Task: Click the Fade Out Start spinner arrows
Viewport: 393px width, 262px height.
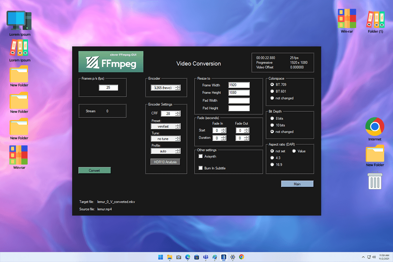Action: 247,130
